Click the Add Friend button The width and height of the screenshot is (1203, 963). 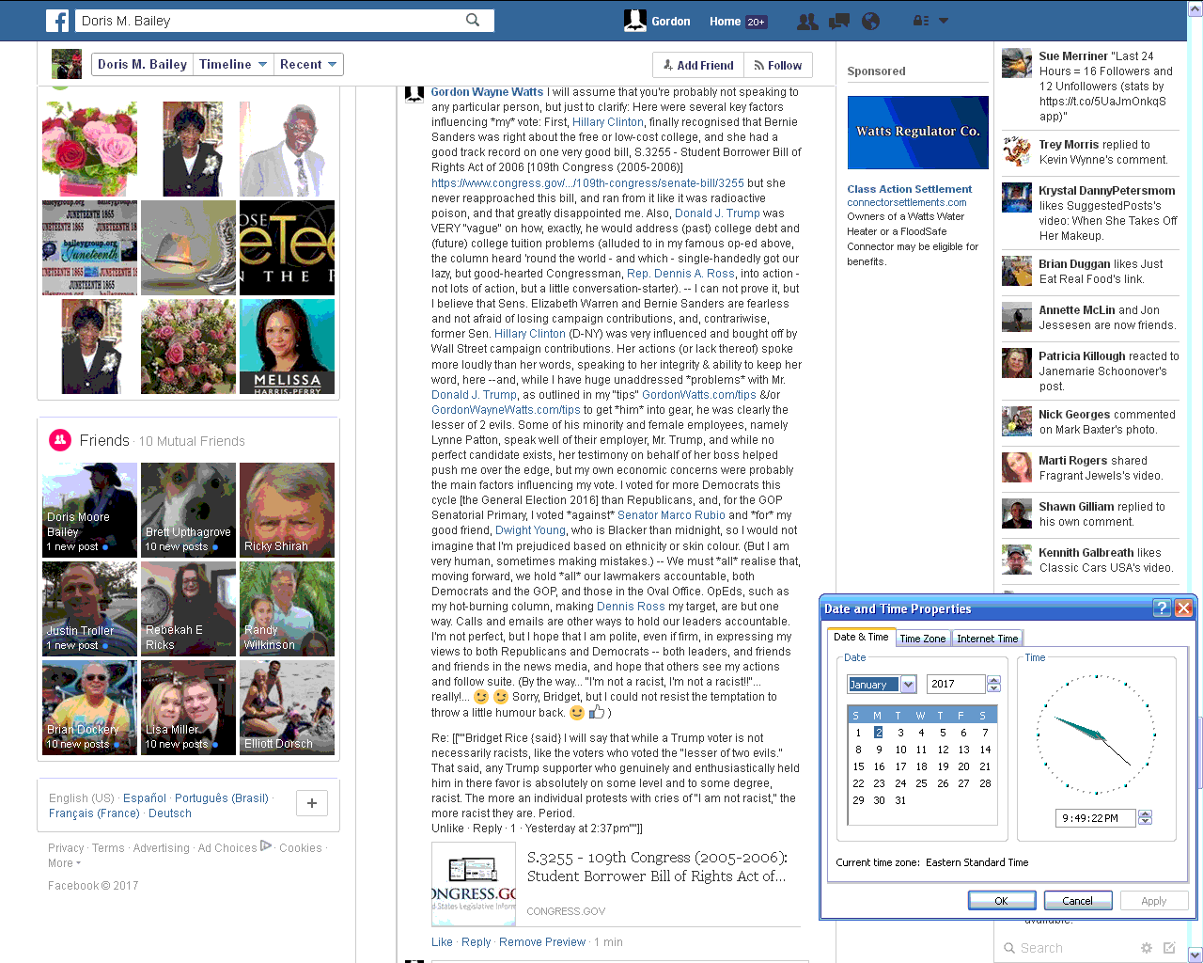pos(698,65)
